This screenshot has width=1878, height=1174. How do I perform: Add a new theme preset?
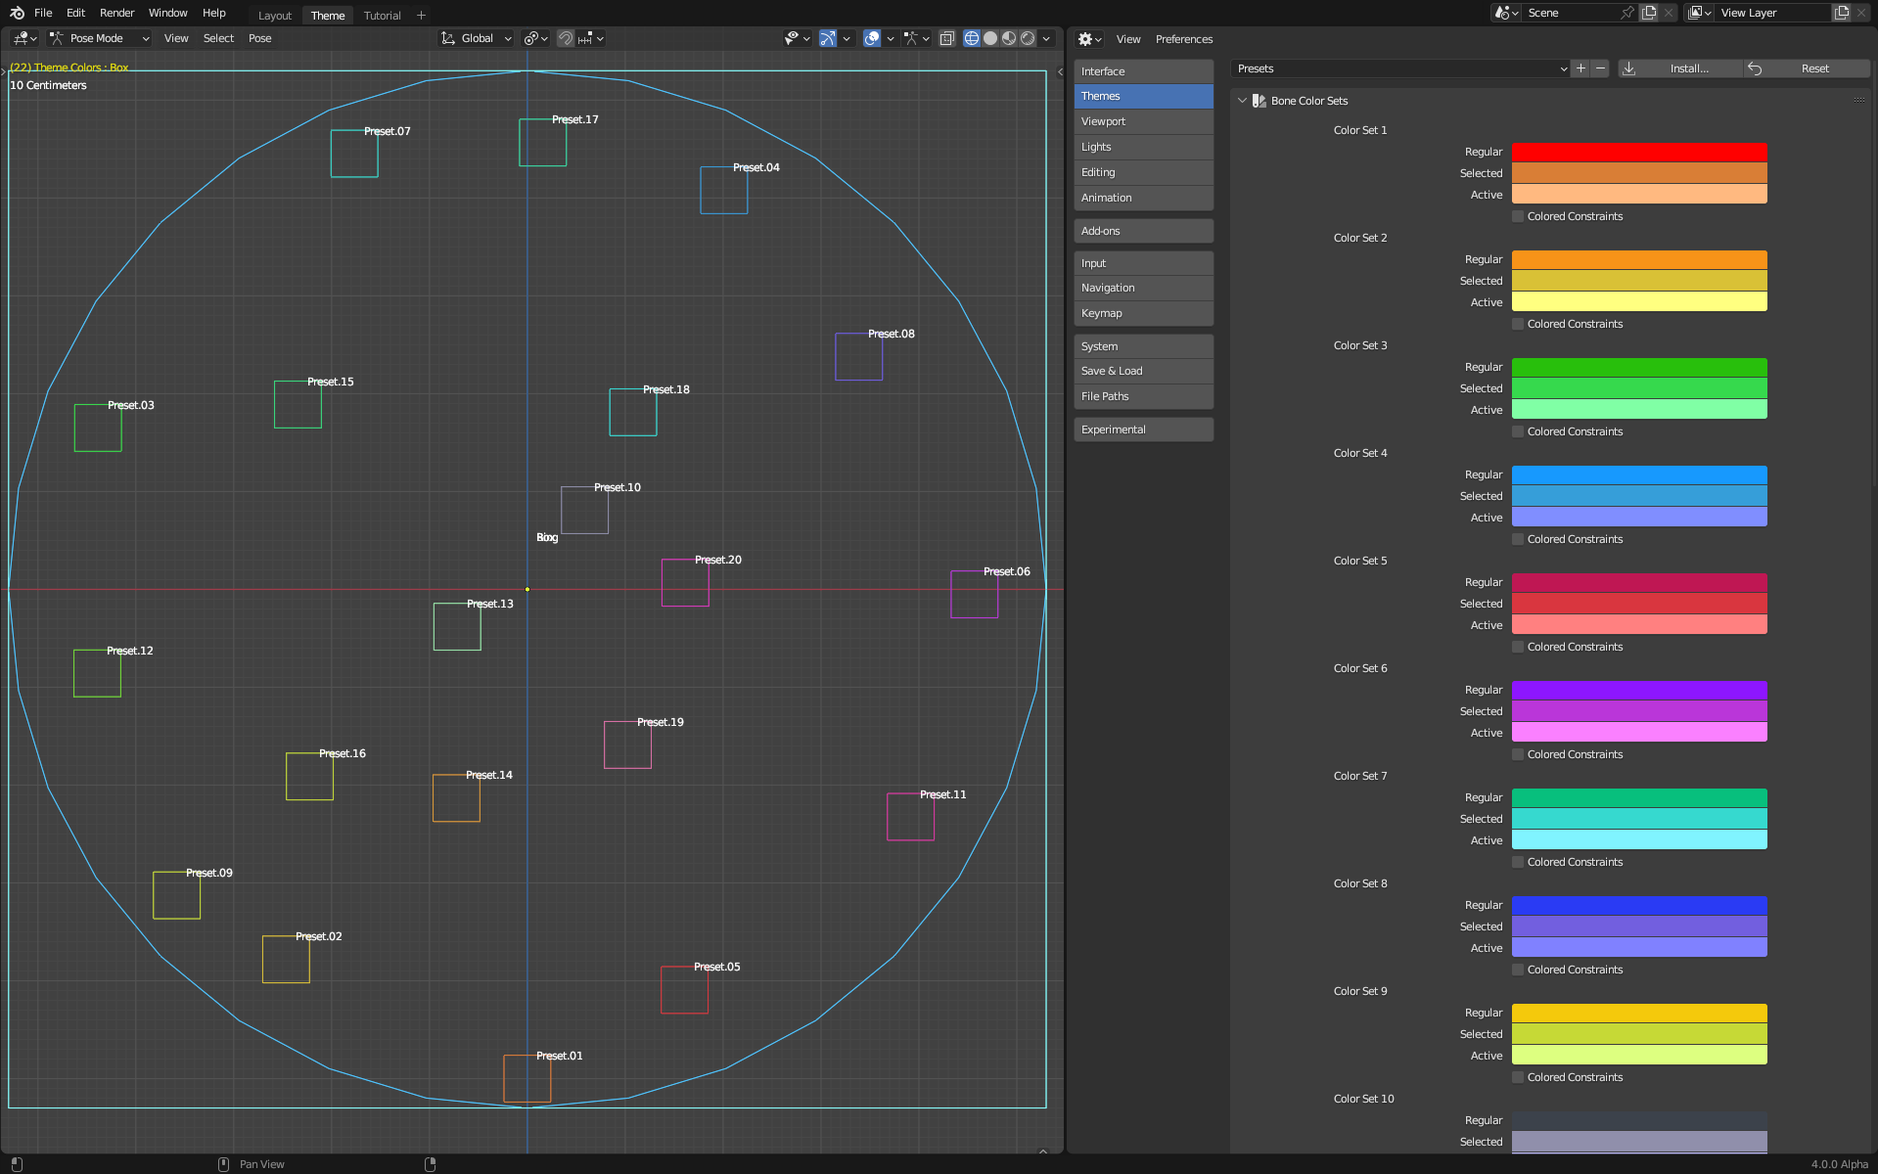[x=1580, y=68]
